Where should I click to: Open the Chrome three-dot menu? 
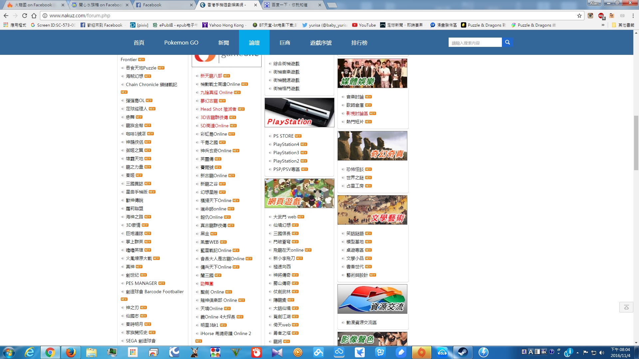click(x=633, y=16)
